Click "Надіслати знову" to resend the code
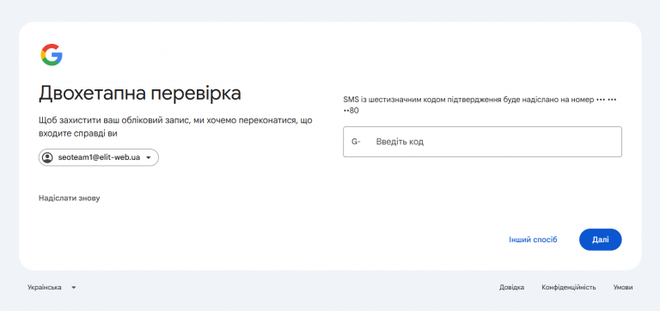The width and height of the screenshot is (660, 311). tap(70, 198)
